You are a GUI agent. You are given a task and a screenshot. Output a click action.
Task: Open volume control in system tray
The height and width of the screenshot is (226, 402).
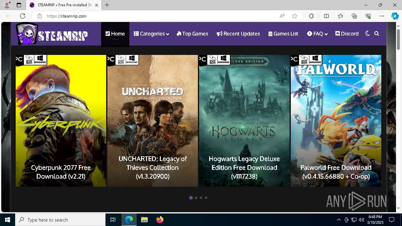coord(361,220)
